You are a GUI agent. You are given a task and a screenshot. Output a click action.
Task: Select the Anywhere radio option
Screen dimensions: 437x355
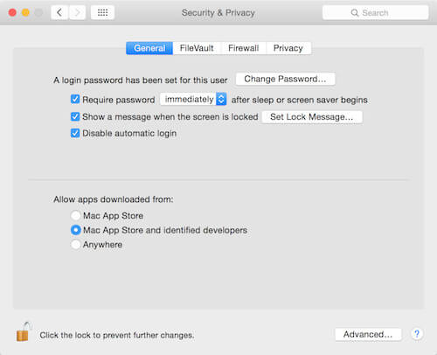pyautogui.click(x=76, y=244)
